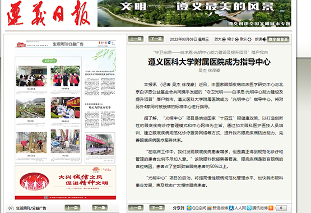Click the byline 吴杰 徐茂豪
311x213 pixels.
coord(209,71)
